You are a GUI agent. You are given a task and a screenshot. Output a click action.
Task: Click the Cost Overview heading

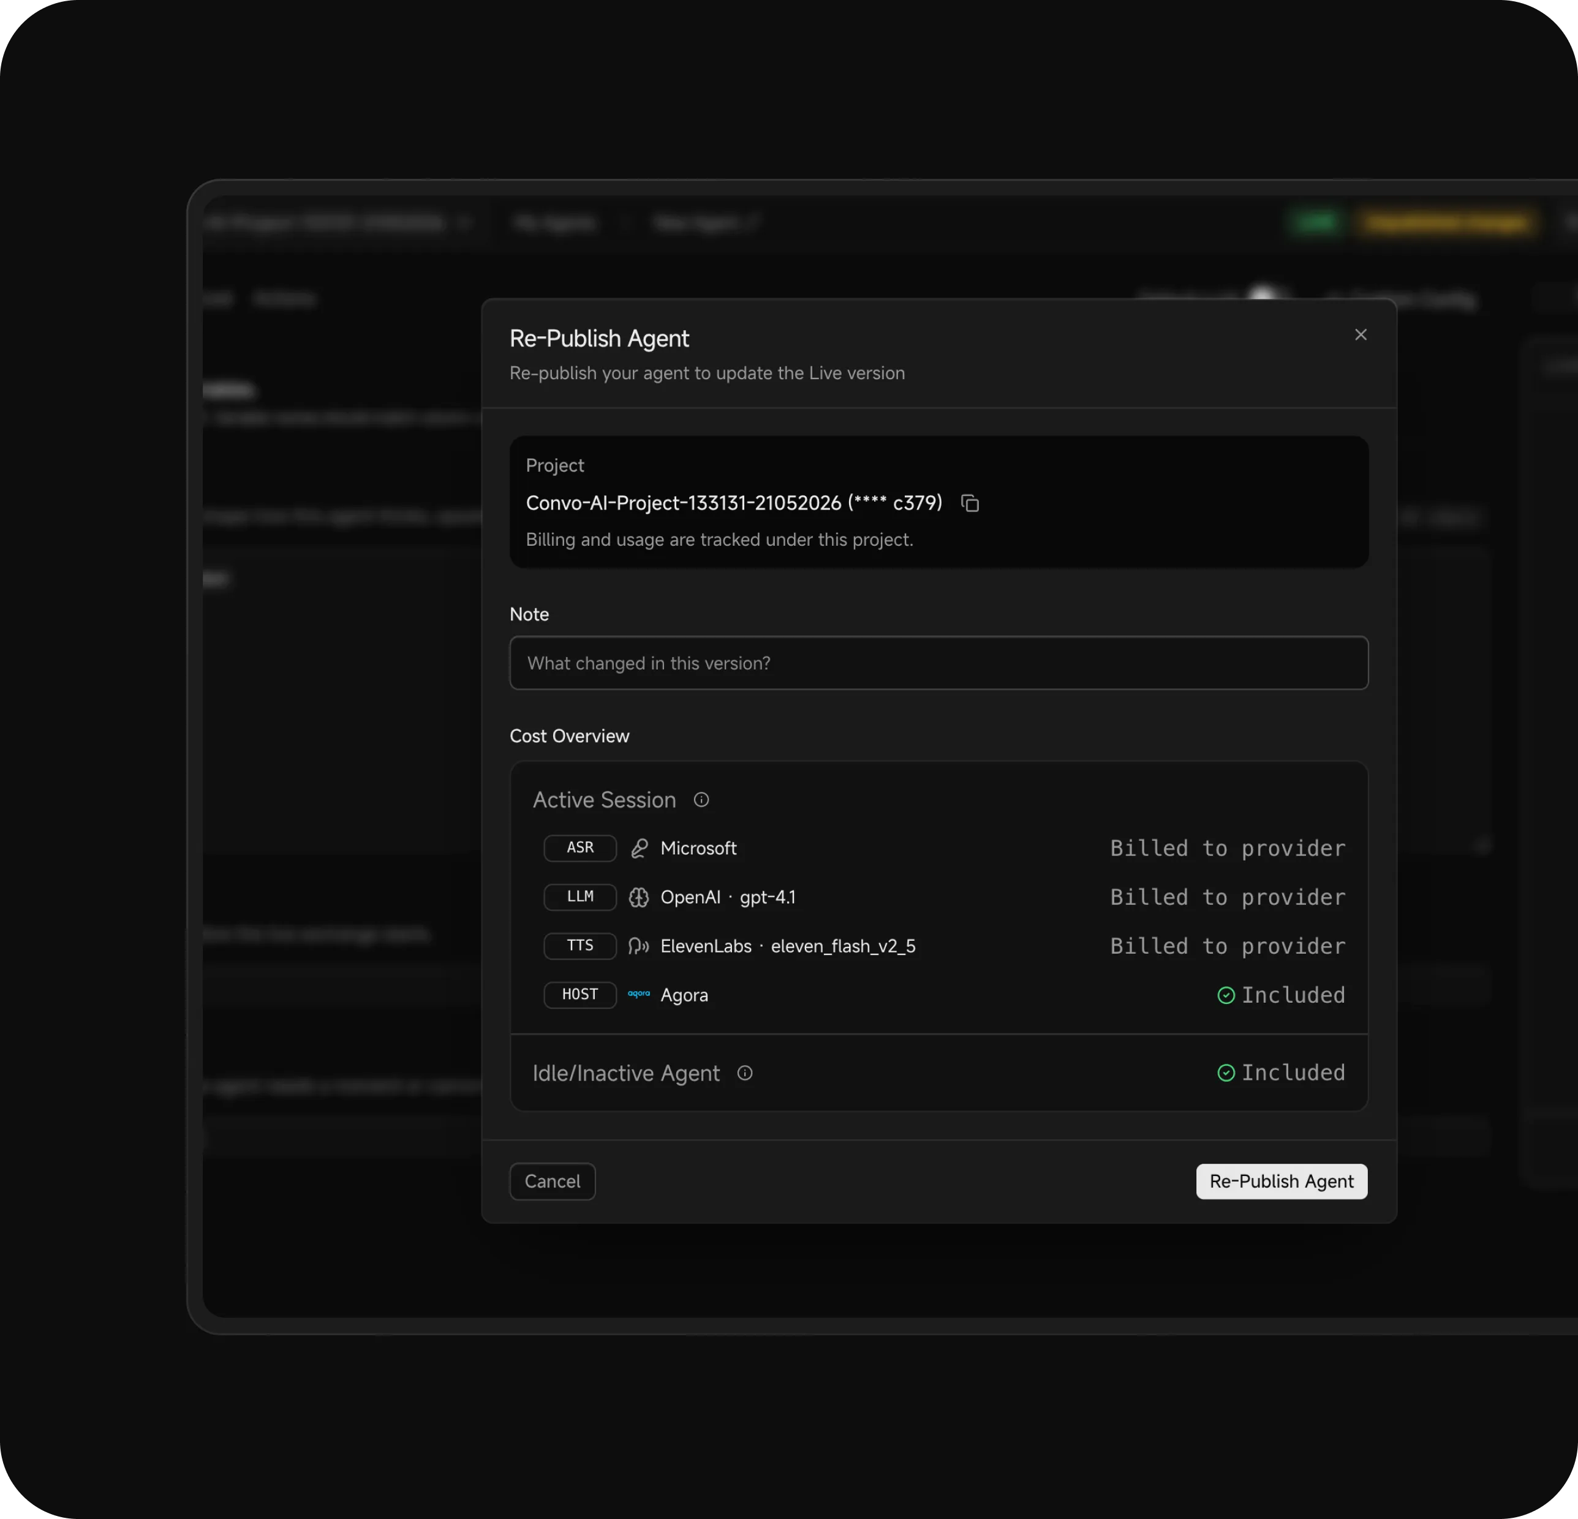coord(569,736)
